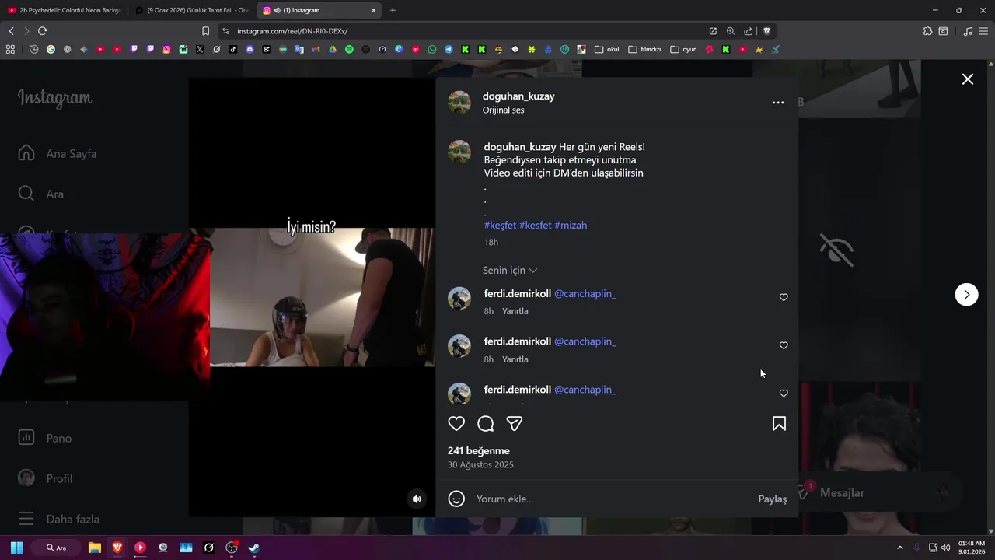Close the reel viewer with the X

point(968,79)
